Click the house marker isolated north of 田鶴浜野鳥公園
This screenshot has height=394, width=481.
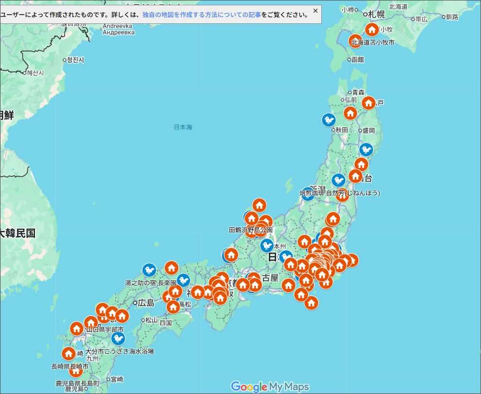click(x=259, y=205)
